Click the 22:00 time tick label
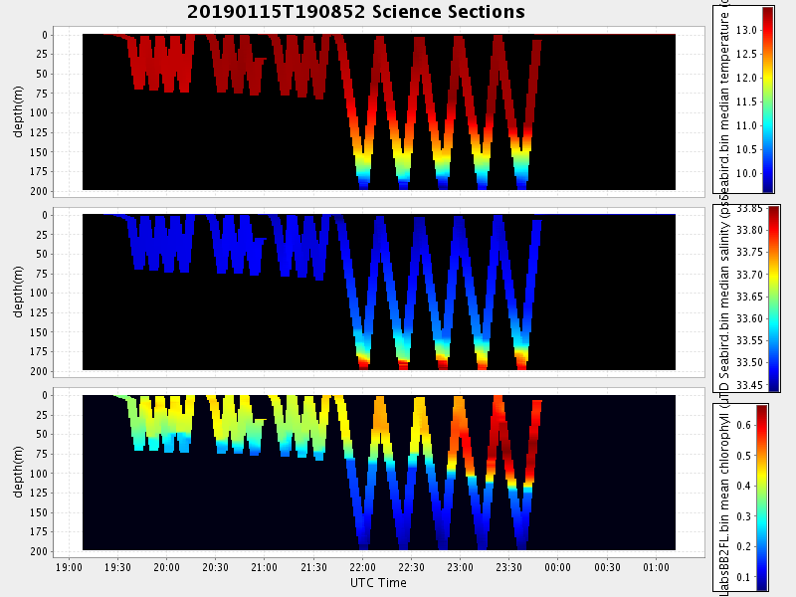This screenshot has height=597, width=796. 362,567
